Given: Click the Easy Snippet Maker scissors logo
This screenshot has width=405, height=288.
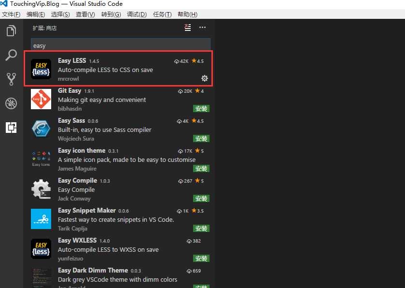Looking at the screenshot, I should coord(41,219).
